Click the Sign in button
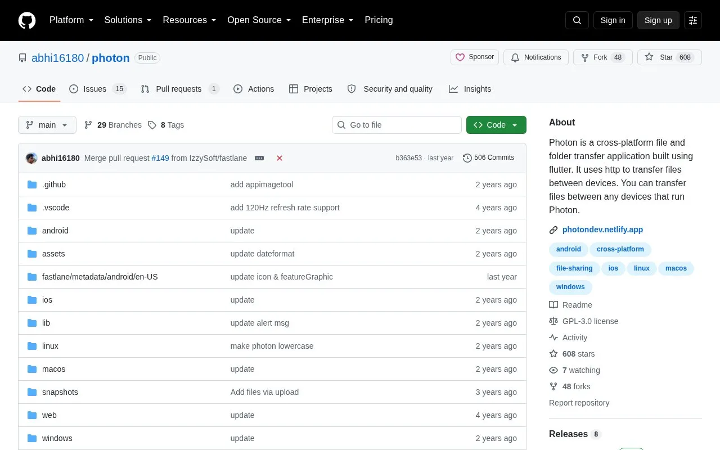This screenshot has width=720, height=450. 613,20
